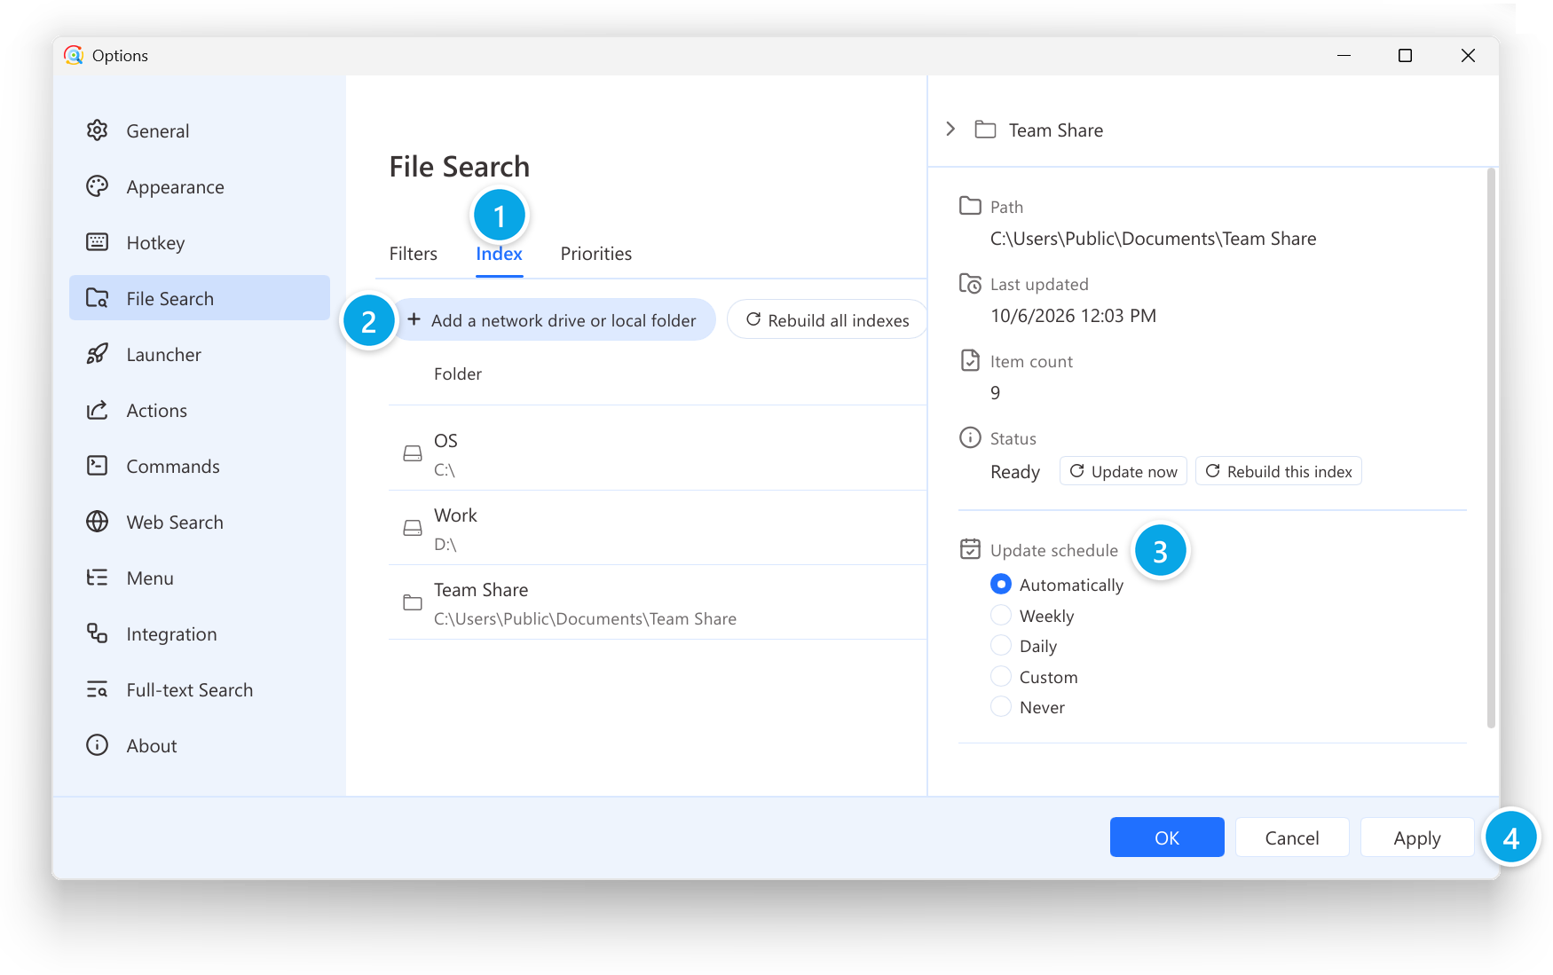Select the Team Share folder row

[x=658, y=603]
